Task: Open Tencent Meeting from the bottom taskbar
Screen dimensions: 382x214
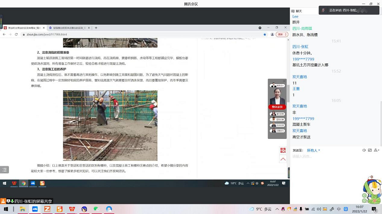Action: 35,209
